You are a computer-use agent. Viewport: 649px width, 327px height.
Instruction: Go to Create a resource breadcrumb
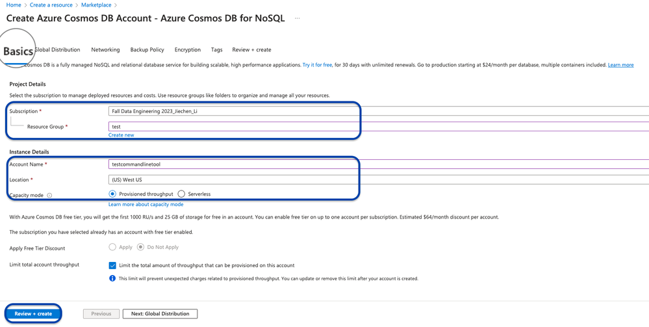(x=51, y=5)
